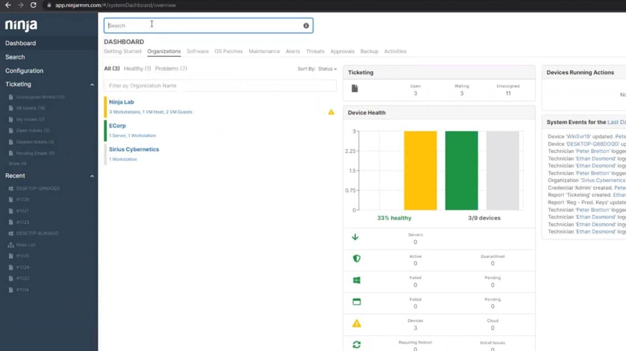Open the Maintenance tab

[264, 52]
